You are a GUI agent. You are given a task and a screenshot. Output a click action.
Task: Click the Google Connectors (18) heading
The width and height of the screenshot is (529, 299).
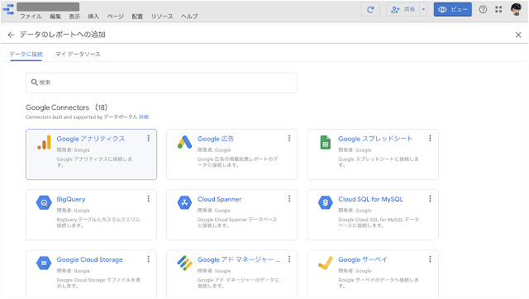(66, 107)
